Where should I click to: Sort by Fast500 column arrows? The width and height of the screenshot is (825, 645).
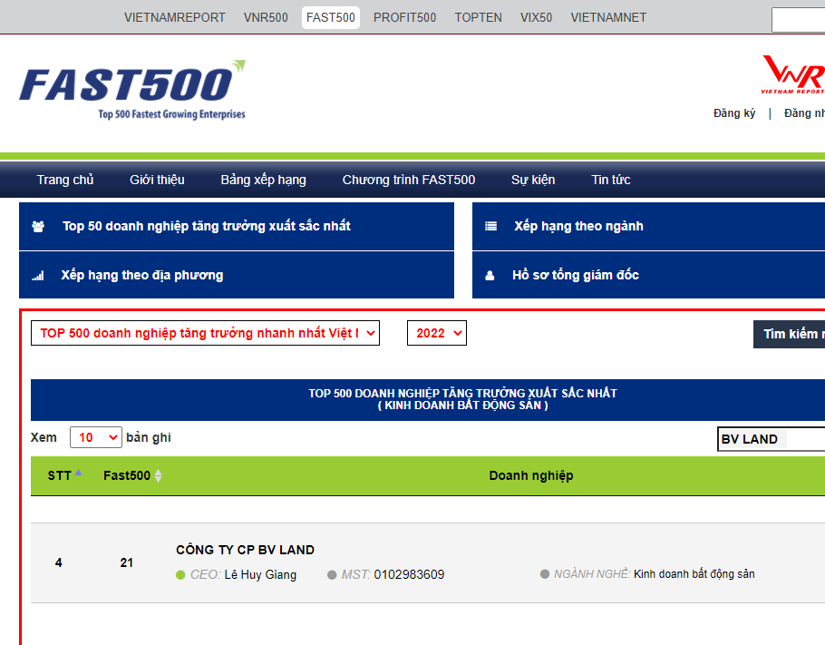click(x=159, y=475)
